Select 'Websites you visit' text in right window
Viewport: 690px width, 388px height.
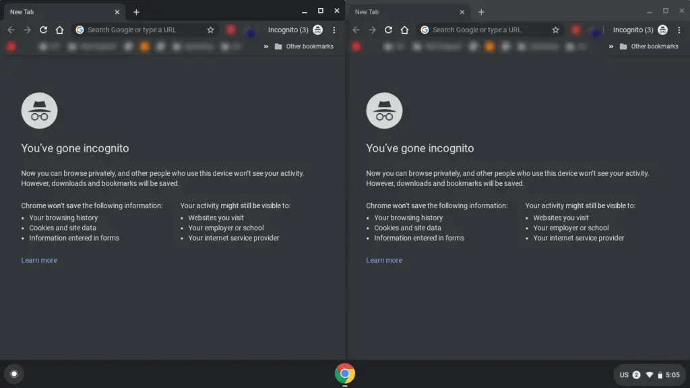coord(561,218)
